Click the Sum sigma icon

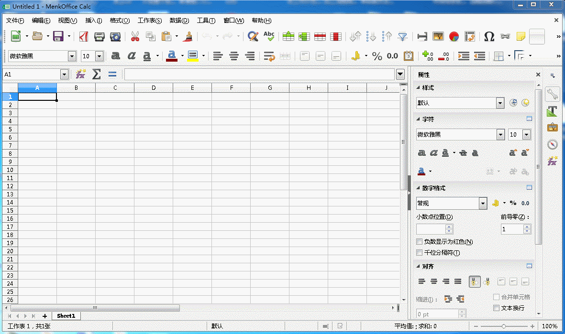click(x=96, y=74)
